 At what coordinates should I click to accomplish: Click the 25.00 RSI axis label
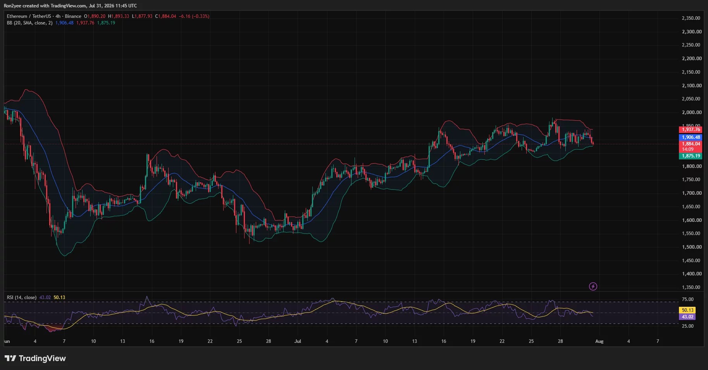[688, 326]
